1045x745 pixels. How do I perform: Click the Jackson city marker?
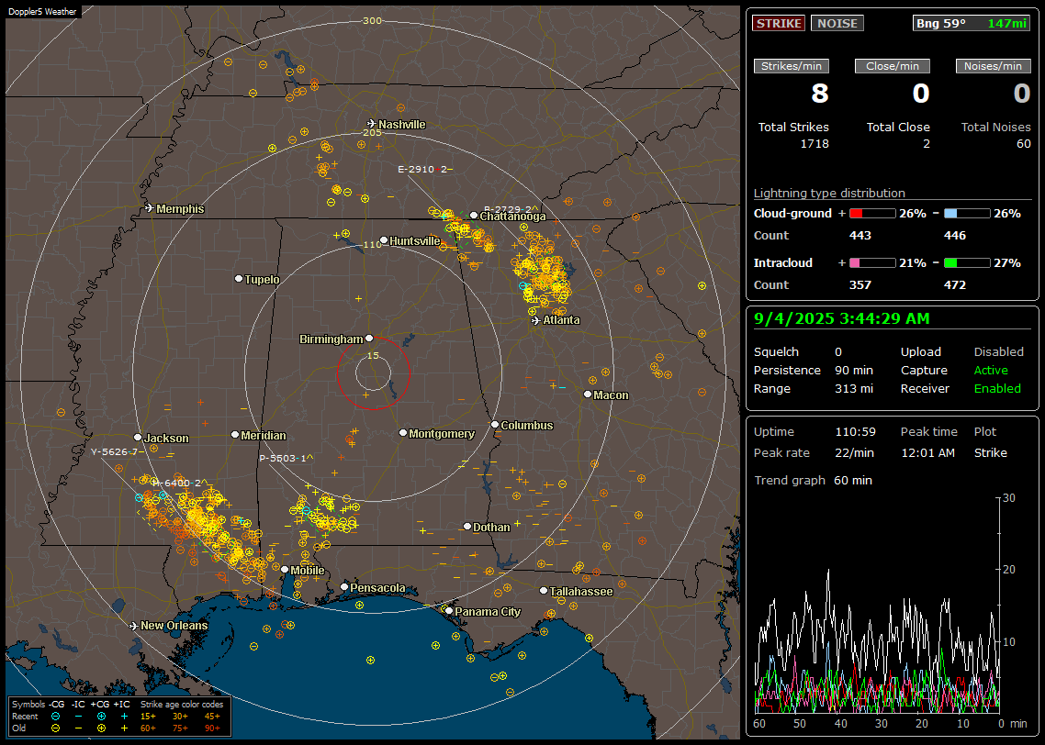(138, 438)
